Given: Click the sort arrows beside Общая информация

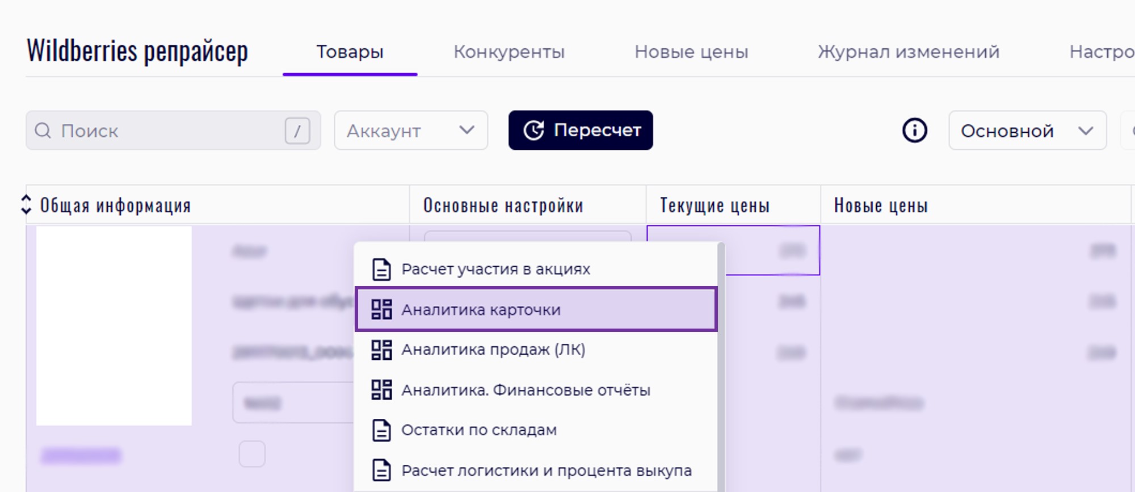Looking at the screenshot, I should [x=26, y=205].
